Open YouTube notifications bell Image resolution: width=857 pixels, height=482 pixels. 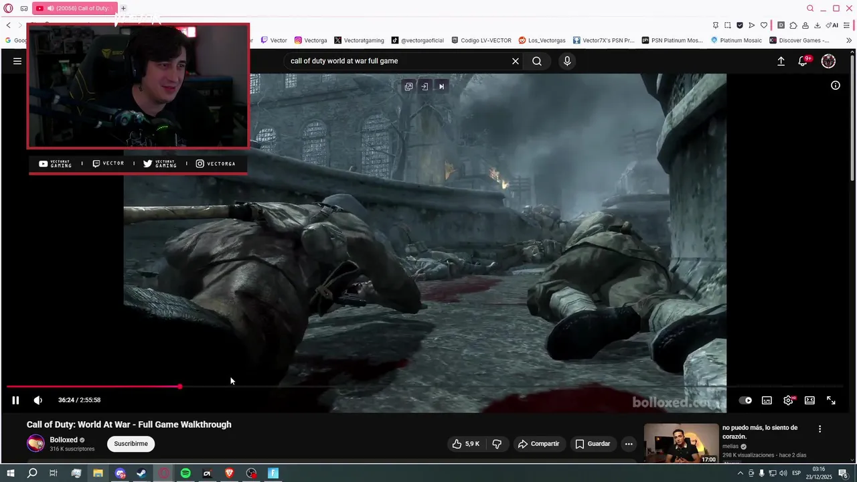coord(803,61)
